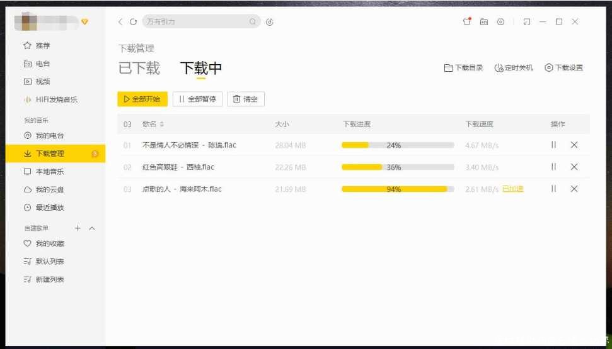Click the 3.40 MB/s speed value
Screen dimensions: 612x349
click(482, 167)
